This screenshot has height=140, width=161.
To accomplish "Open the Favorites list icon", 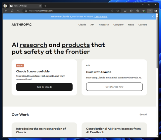I will (131, 11).
